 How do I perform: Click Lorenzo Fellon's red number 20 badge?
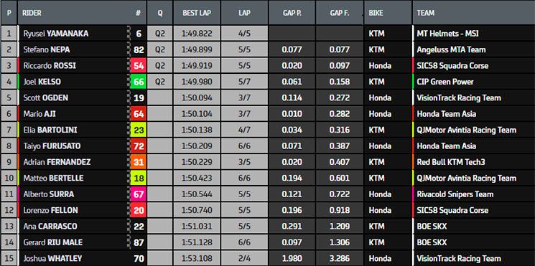[x=138, y=211]
